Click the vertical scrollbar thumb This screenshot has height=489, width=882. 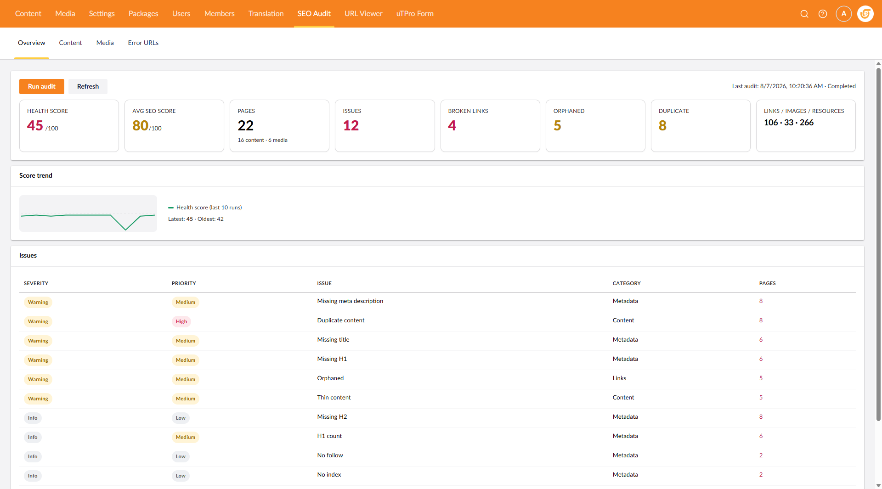pyautogui.click(x=878, y=244)
